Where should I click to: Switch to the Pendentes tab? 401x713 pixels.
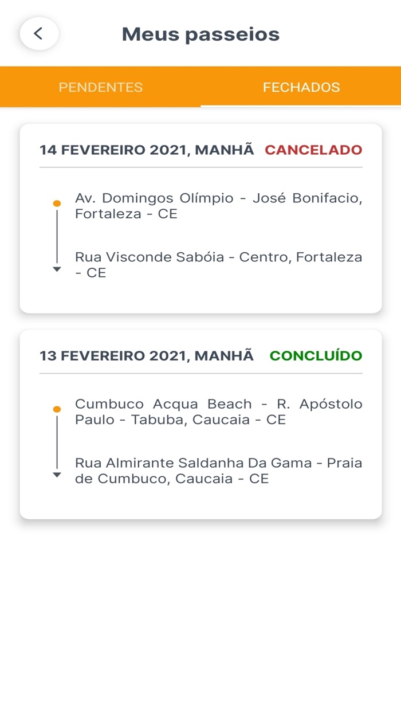pos(101,87)
